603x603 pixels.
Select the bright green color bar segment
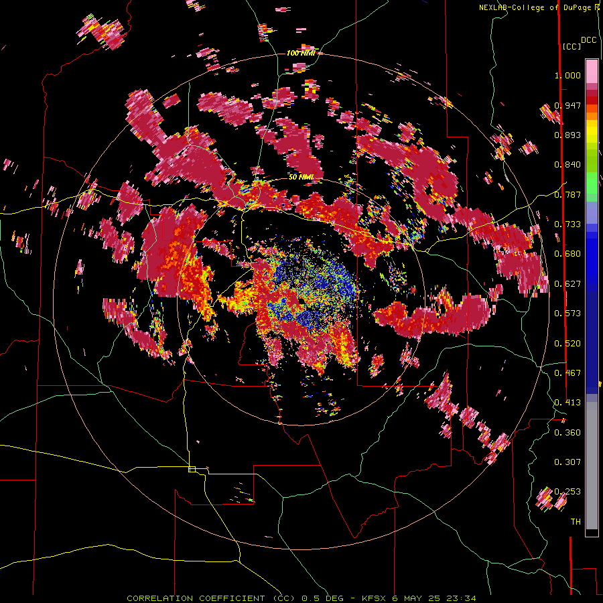pos(592,183)
